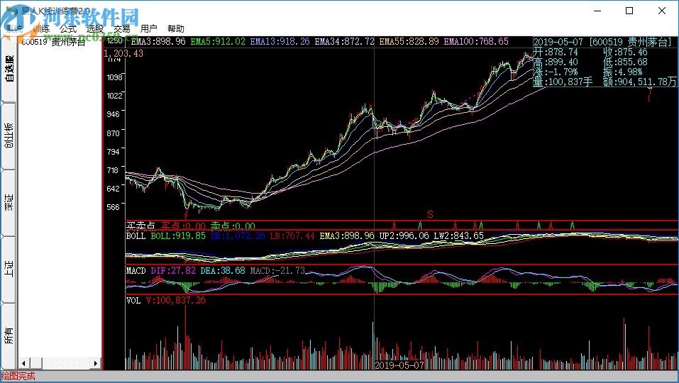679x383 pixels.
Task: Click the EMA3:898.96 label above the chart
Action: pos(158,42)
